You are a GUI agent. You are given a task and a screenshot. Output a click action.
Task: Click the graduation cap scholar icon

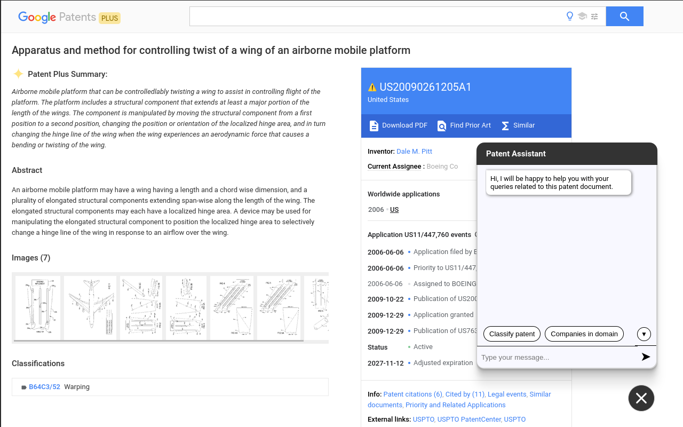pos(582,16)
